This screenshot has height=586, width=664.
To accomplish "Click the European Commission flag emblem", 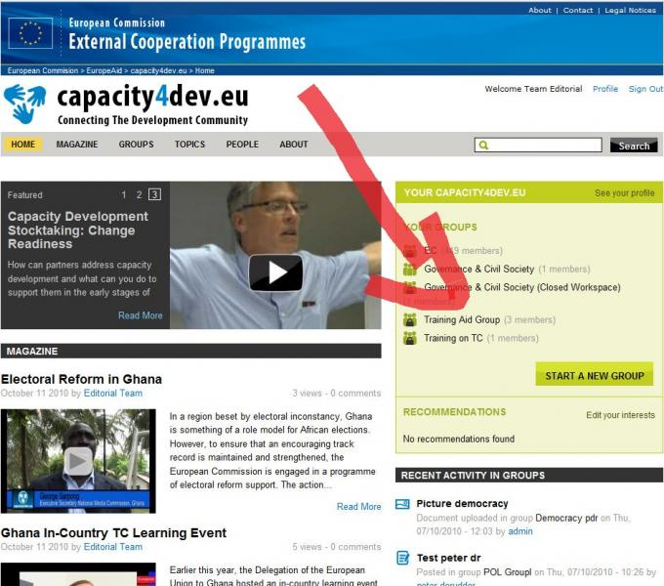I will click(x=31, y=32).
